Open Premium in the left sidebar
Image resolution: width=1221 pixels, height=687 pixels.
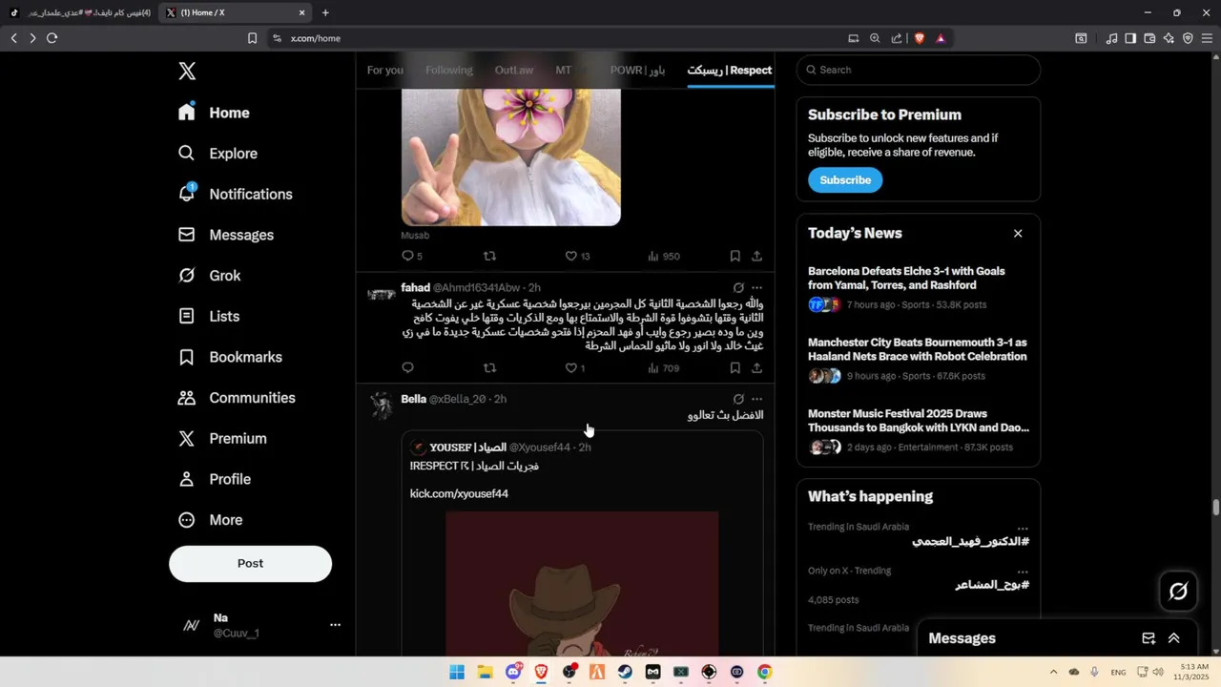click(x=222, y=439)
